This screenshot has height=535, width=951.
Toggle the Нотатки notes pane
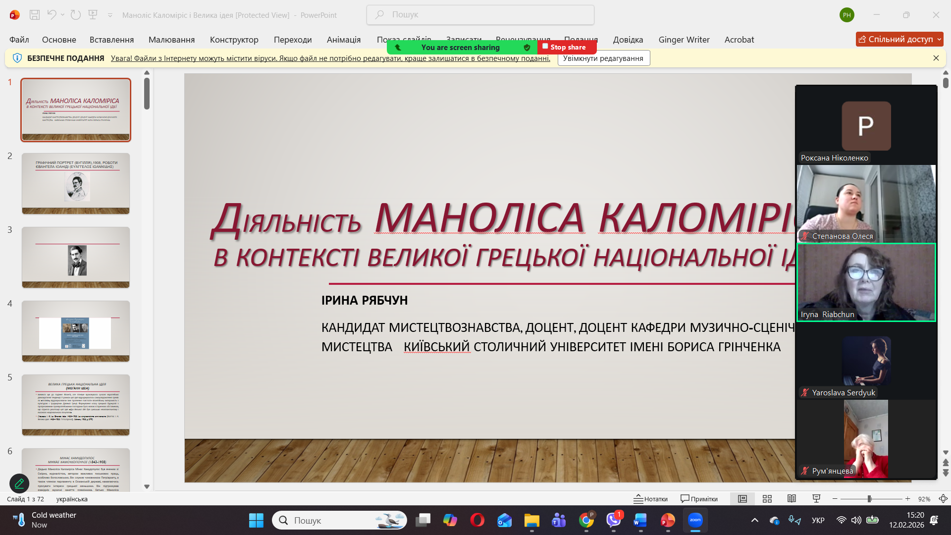point(650,499)
